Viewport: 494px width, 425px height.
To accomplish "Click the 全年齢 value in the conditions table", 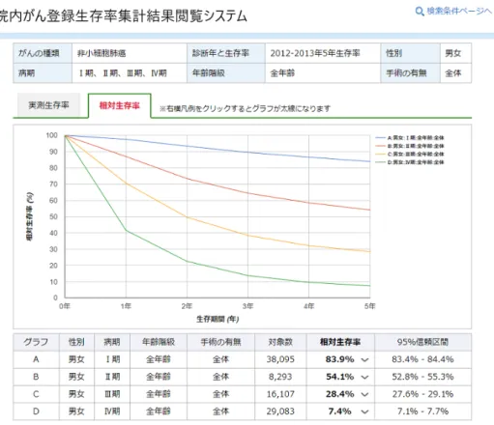I will point(282,73).
